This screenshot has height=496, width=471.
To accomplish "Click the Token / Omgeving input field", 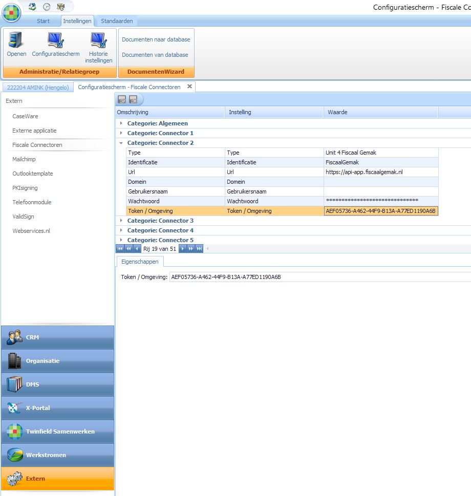I will (x=317, y=277).
